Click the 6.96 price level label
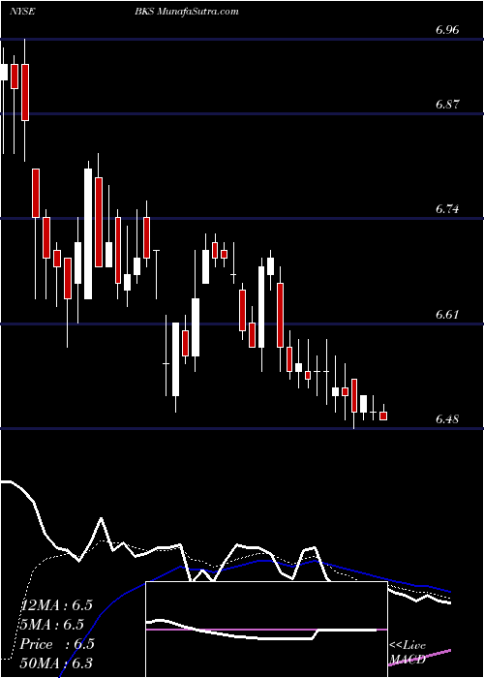484x678 pixels. [447, 30]
